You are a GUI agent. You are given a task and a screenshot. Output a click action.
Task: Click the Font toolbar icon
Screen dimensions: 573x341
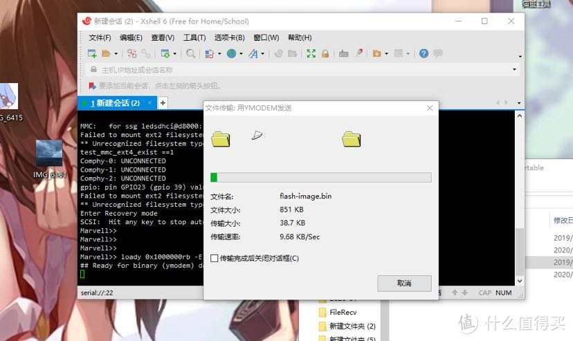tap(253, 54)
